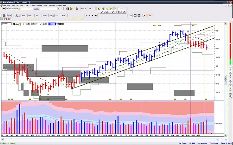233x145 pixels.
Task: Click the New tab button
Action: (x=16, y=9)
